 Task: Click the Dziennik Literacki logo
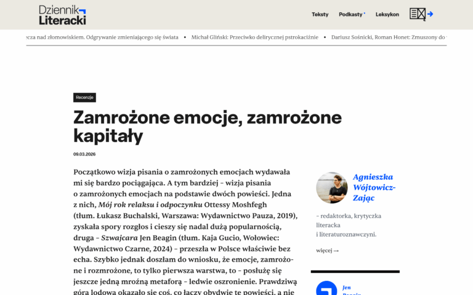coord(62,15)
